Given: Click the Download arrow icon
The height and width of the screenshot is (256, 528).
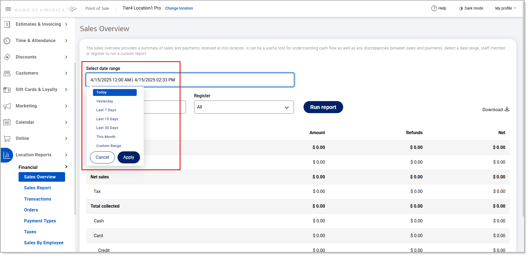Looking at the screenshot, I should [507, 109].
